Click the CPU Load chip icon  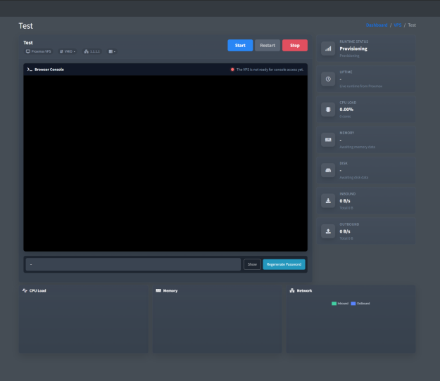(328, 109)
